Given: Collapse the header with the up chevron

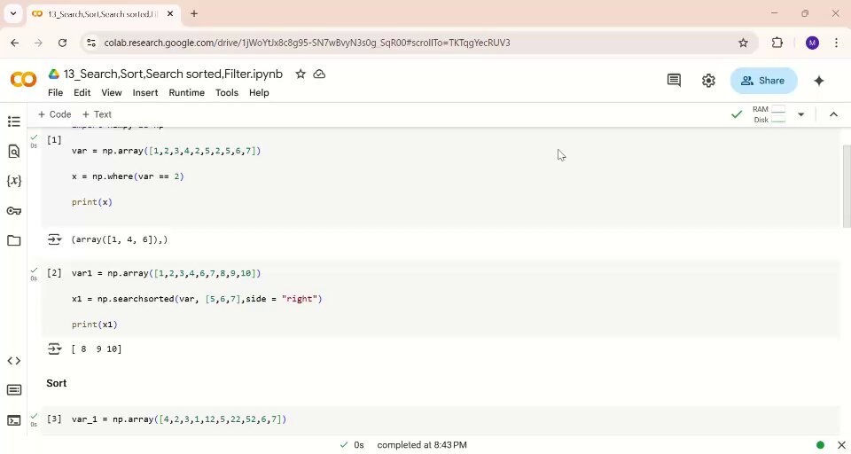Looking at the screenshot, I should (833, 114).
